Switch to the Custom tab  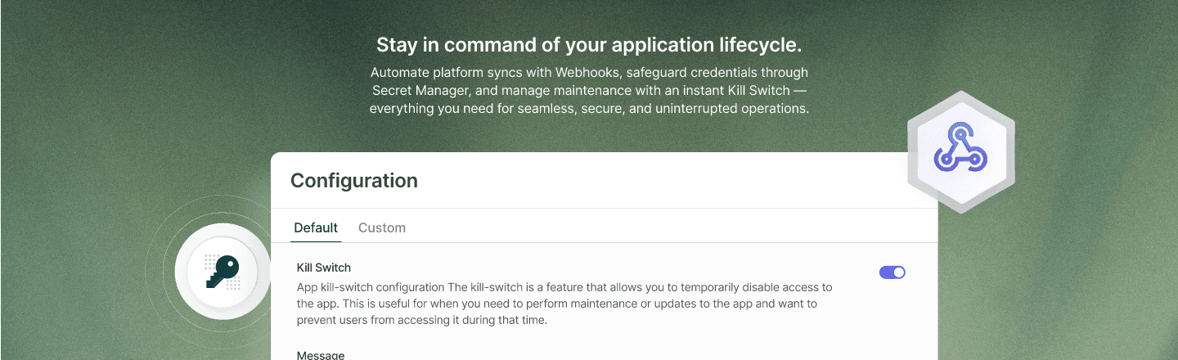(381, 227)
